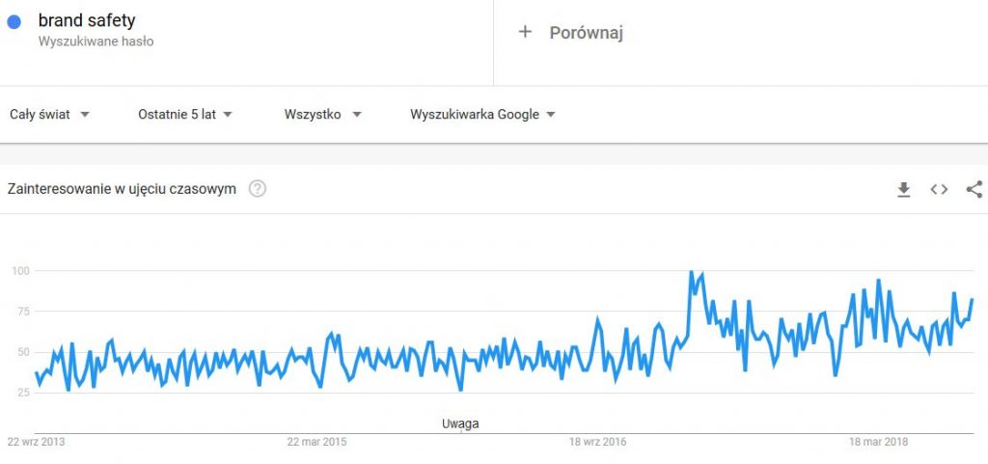The width and height of the screenshot is (988, 464).
Task: Expand the Wszystko category dropdown
Action: coord(322,115)
